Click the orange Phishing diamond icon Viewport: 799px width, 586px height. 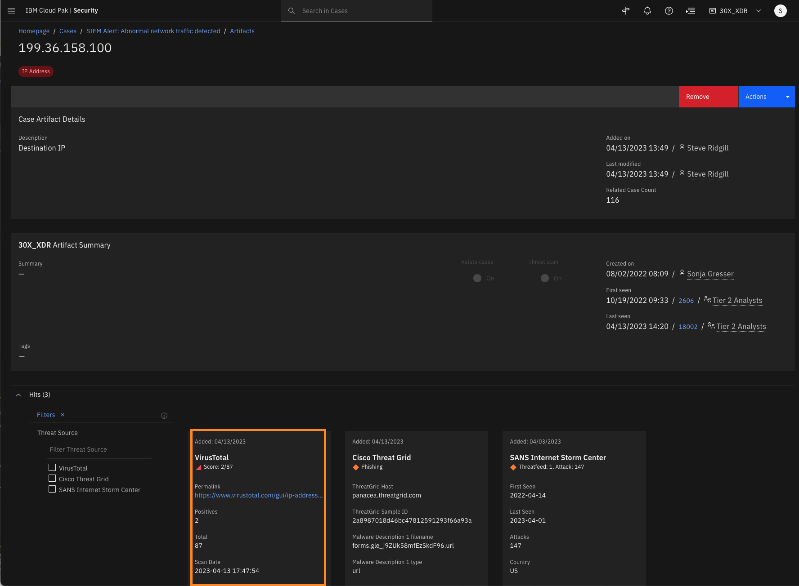pos(356,467)
